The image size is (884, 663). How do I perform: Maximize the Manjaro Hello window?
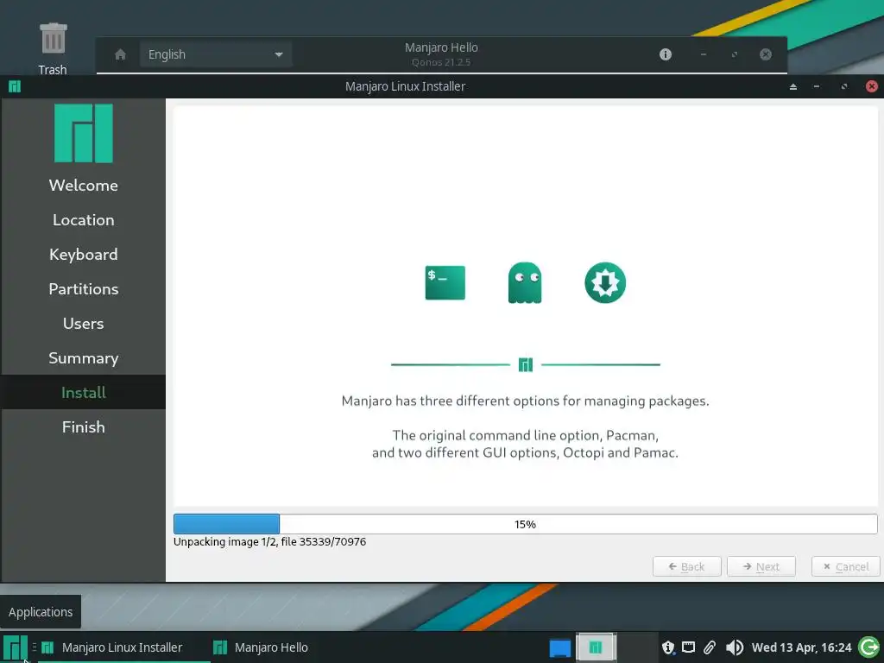(734, 54)
